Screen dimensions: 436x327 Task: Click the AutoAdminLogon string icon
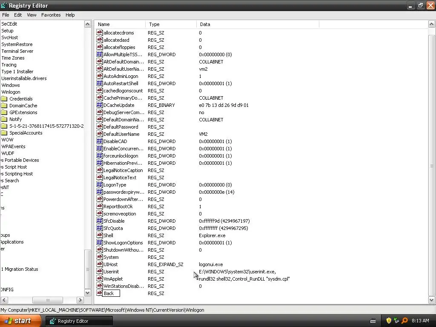pyautogui.click(x=100, y=76)
